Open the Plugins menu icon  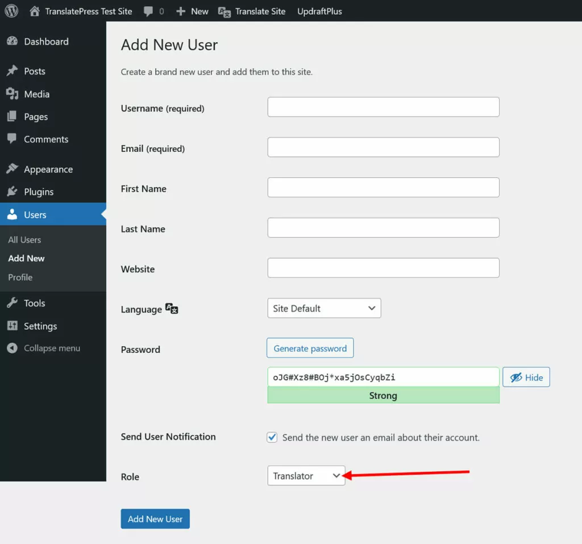pyautogui.click(x=12, y=192)
